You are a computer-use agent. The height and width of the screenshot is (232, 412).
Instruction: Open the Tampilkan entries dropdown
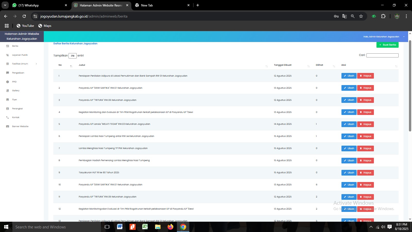pyautogui.click(x=73, y=56)
